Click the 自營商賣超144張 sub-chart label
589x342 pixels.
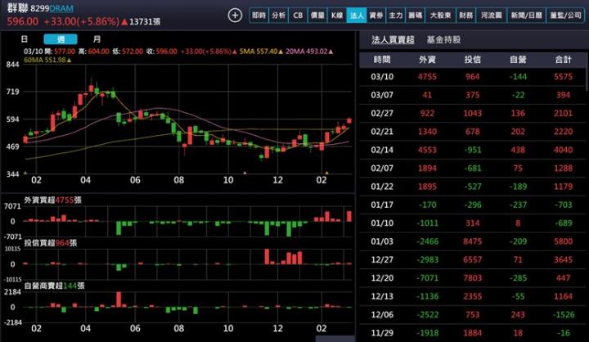55,286
